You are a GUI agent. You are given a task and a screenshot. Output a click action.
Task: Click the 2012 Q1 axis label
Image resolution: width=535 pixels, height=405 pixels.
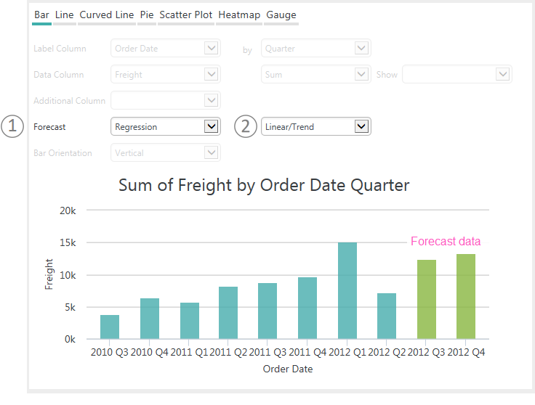tap(347, 352)
